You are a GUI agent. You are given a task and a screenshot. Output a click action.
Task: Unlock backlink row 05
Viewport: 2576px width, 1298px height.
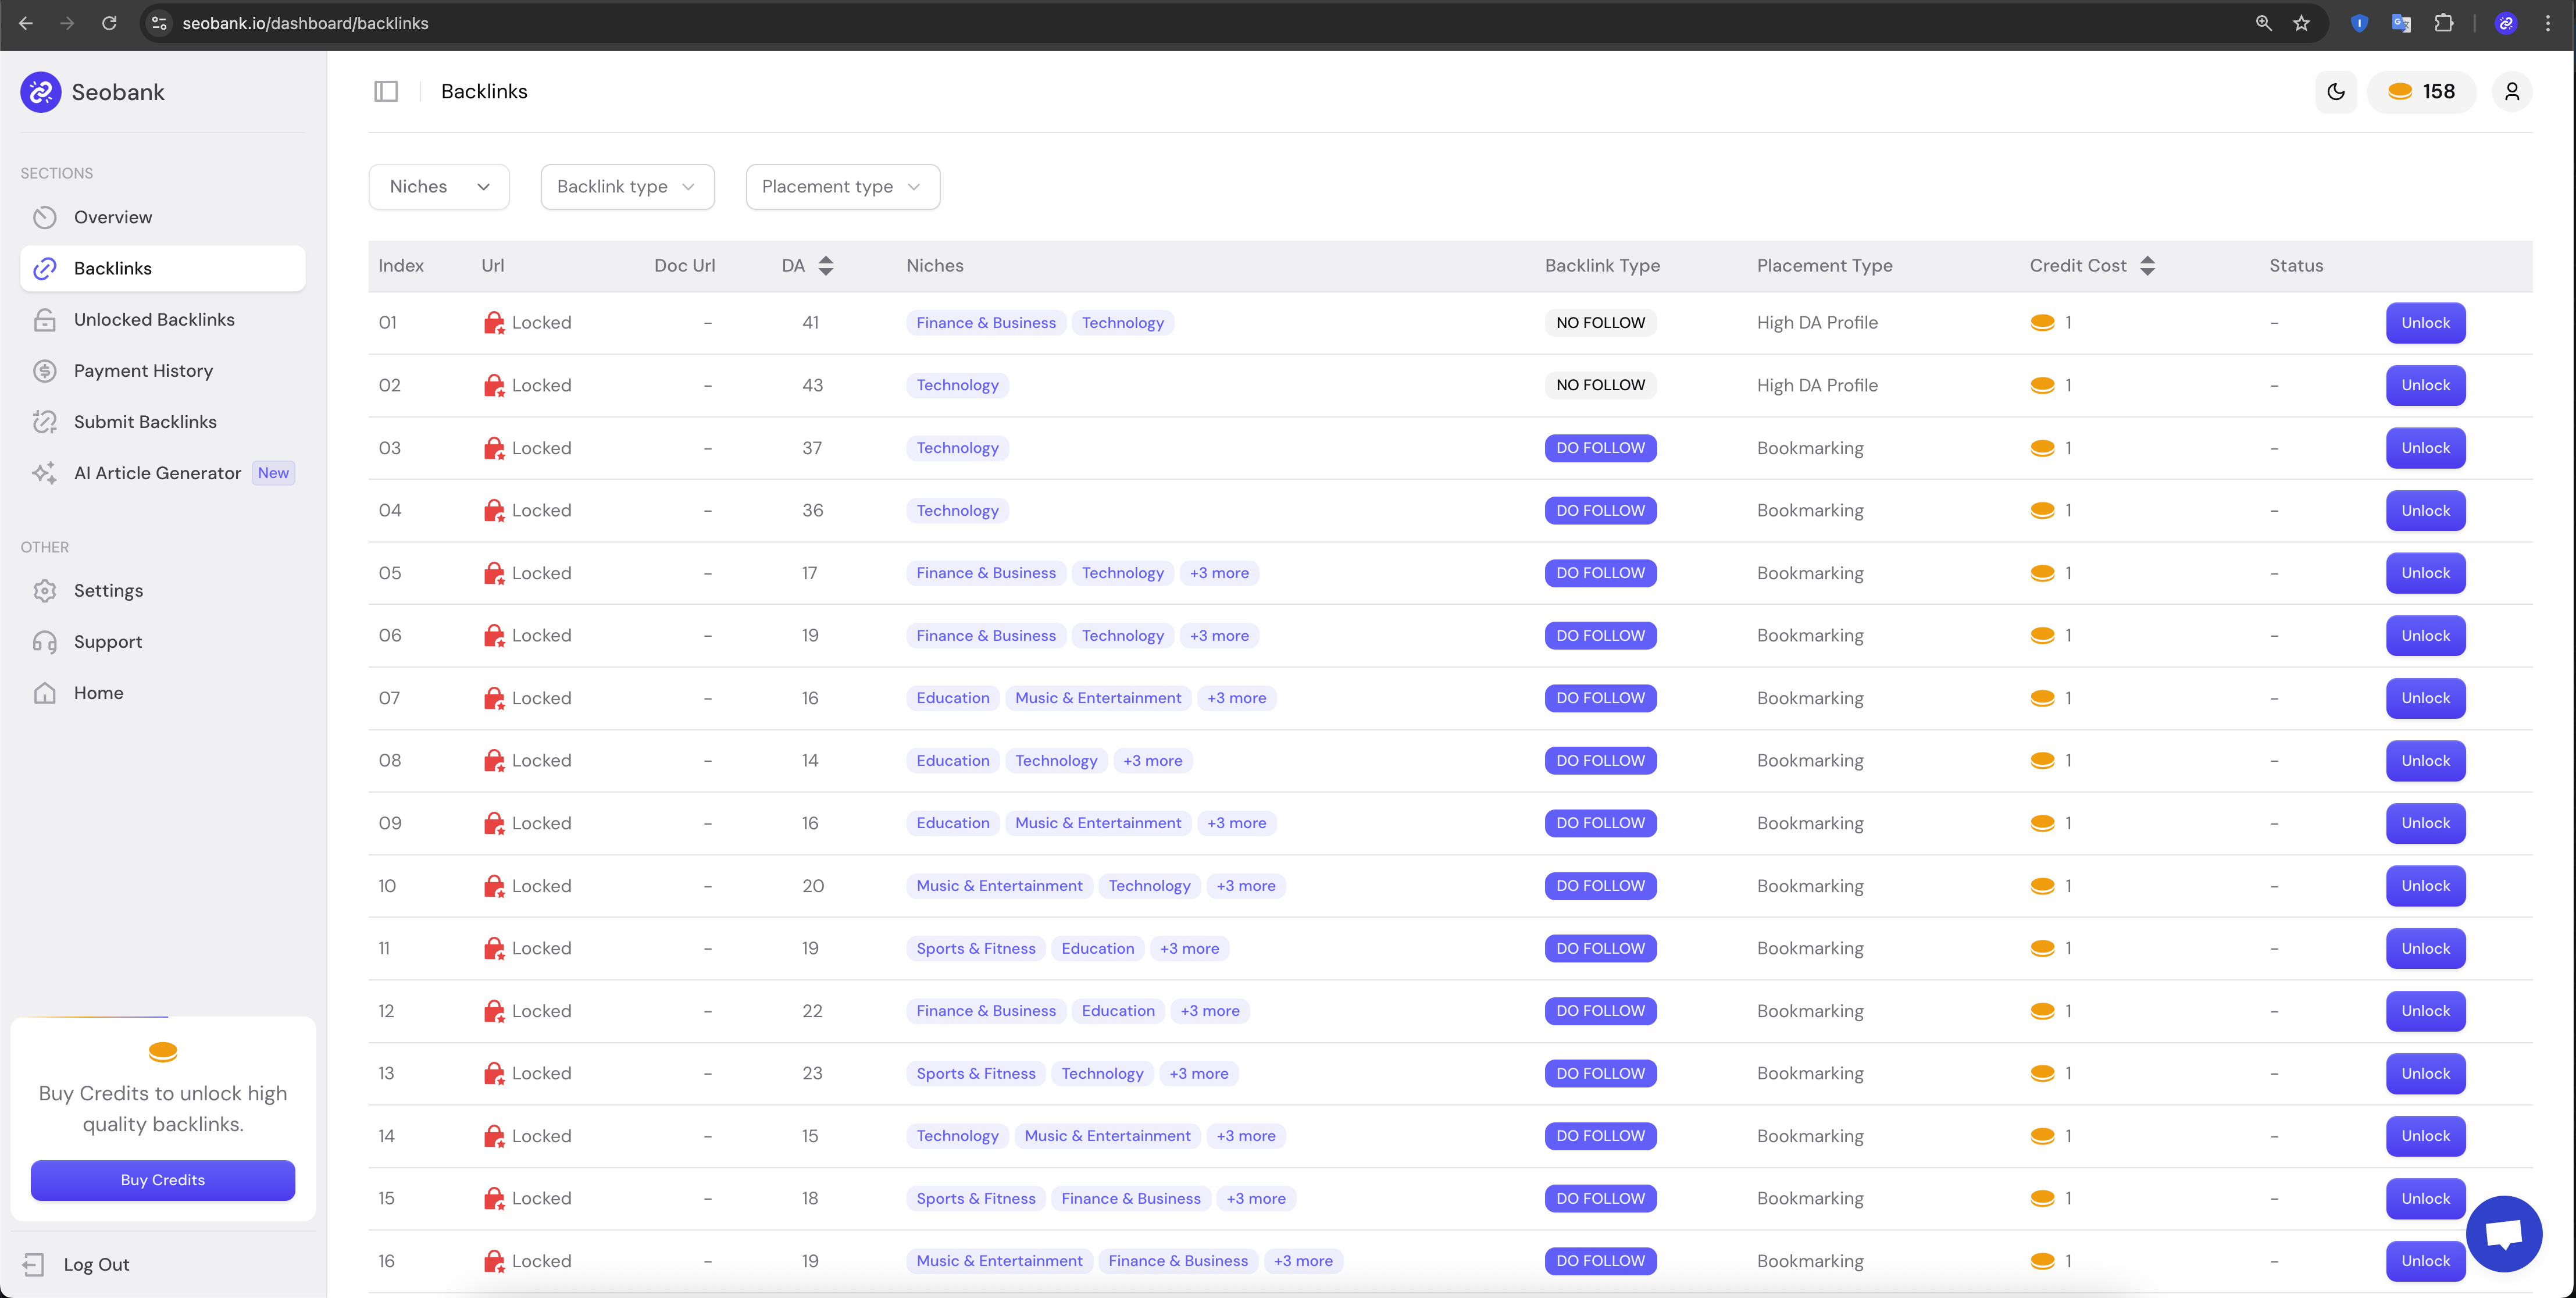pyautogui.click(x=2425, y=573)
